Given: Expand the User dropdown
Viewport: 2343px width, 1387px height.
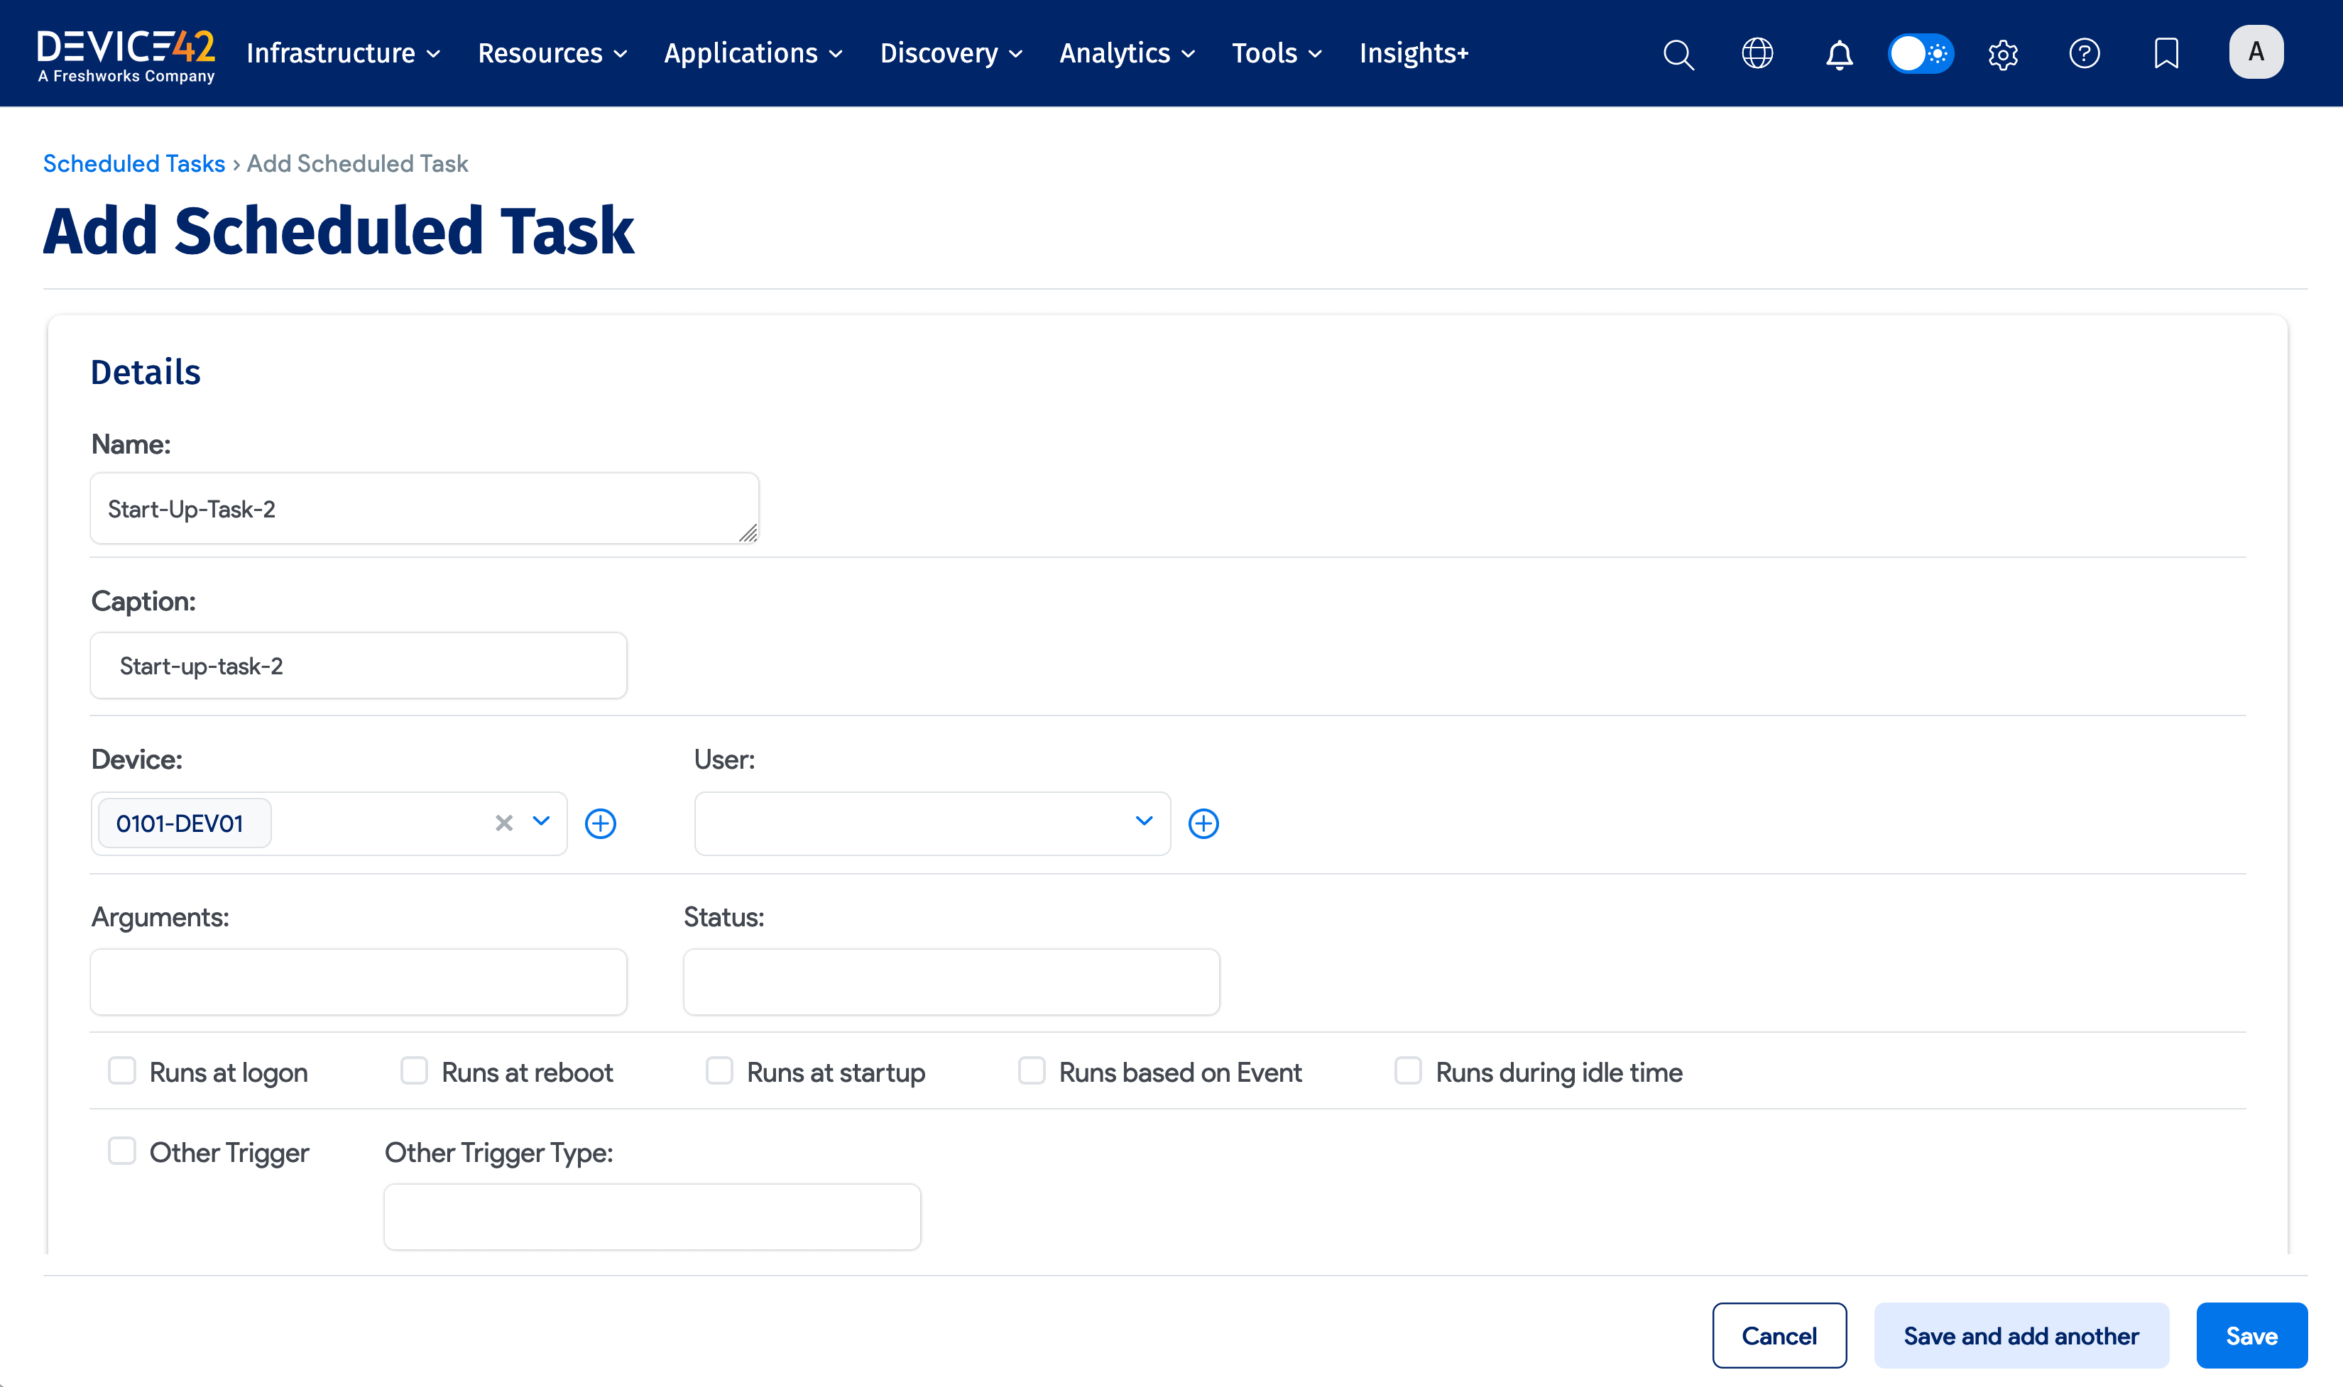Looking at the screenshot, I should click(1144, 821).
